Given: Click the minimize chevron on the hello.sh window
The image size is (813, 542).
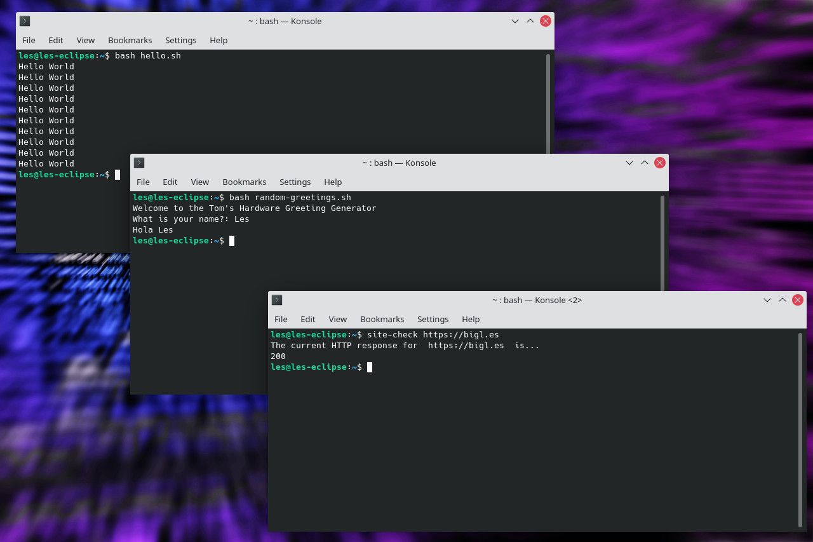Looking at the screenshot, I should click(514, 21).
